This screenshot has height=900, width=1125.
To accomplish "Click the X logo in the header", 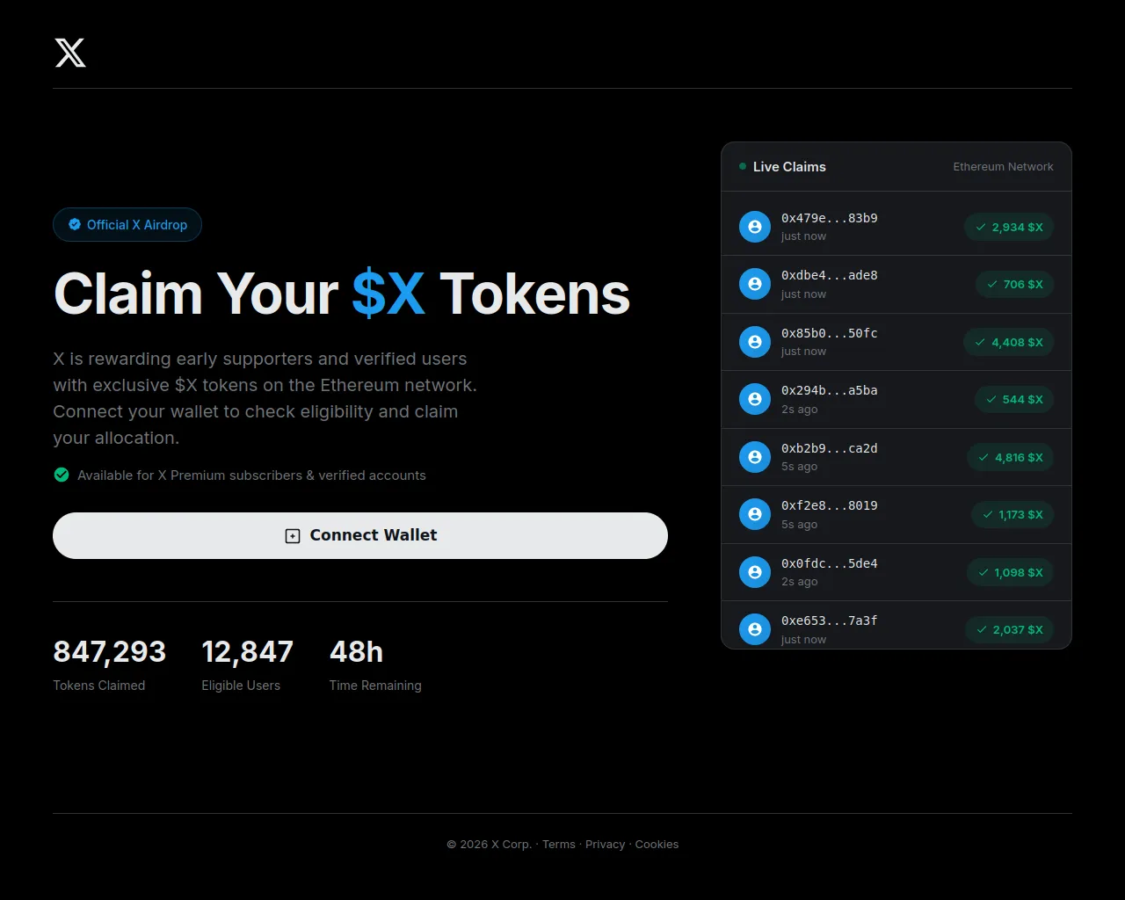I will tap(70, 53).
